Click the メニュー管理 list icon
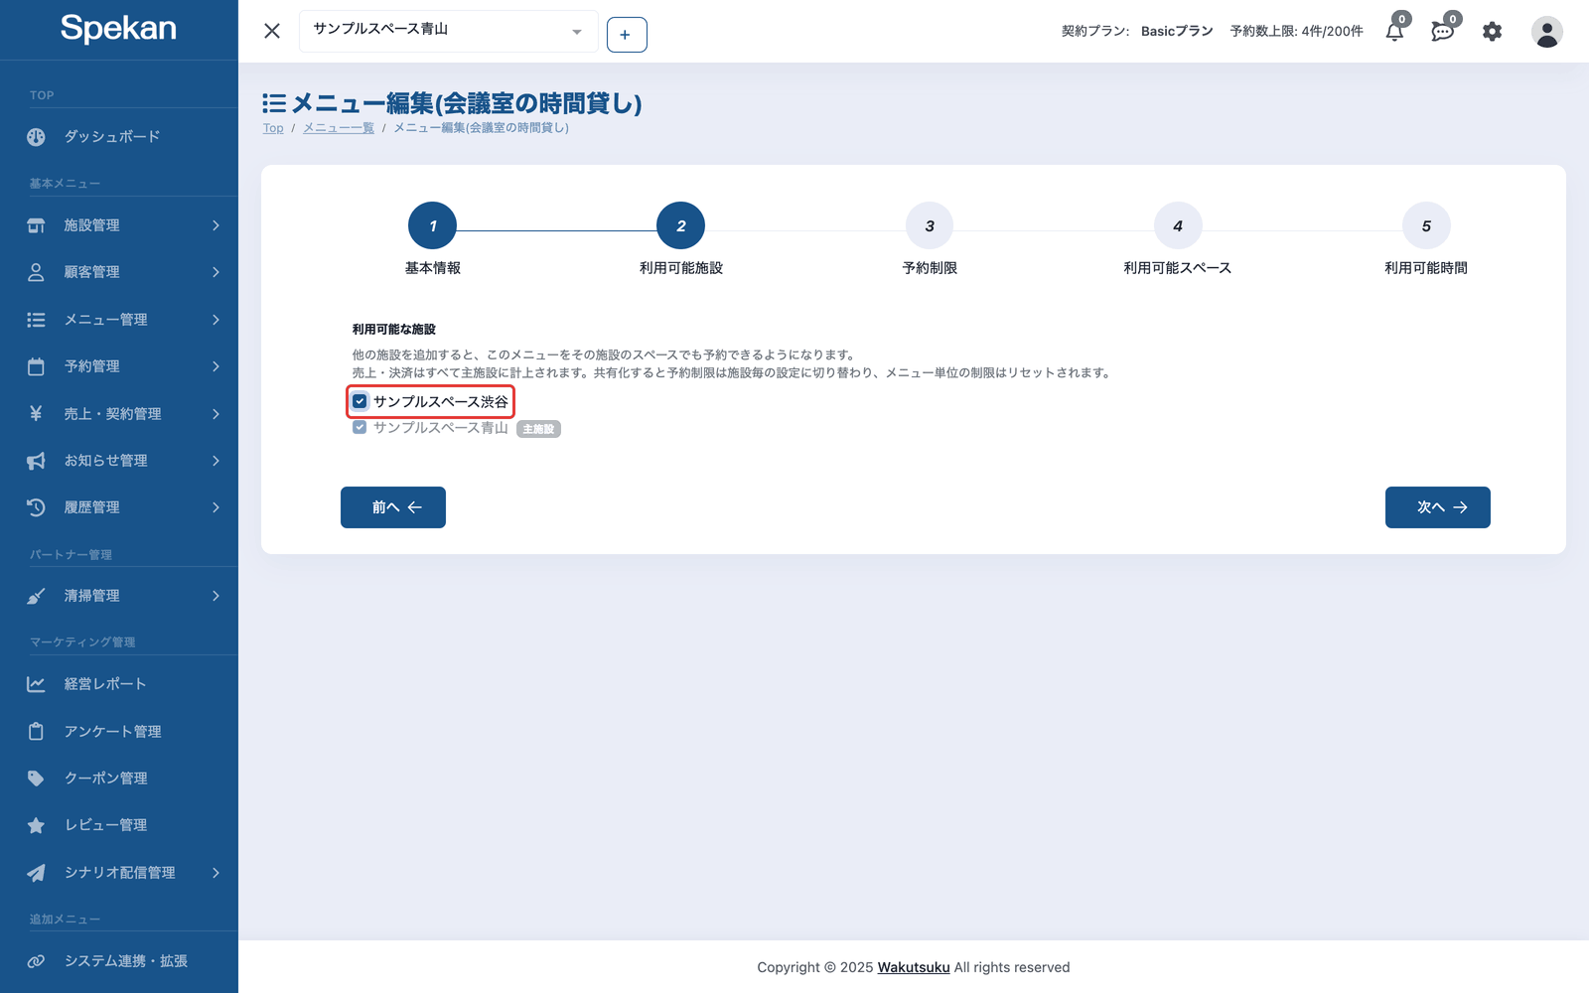The width and height of the screenshot is (1589, 993). [x=36, y=320]
